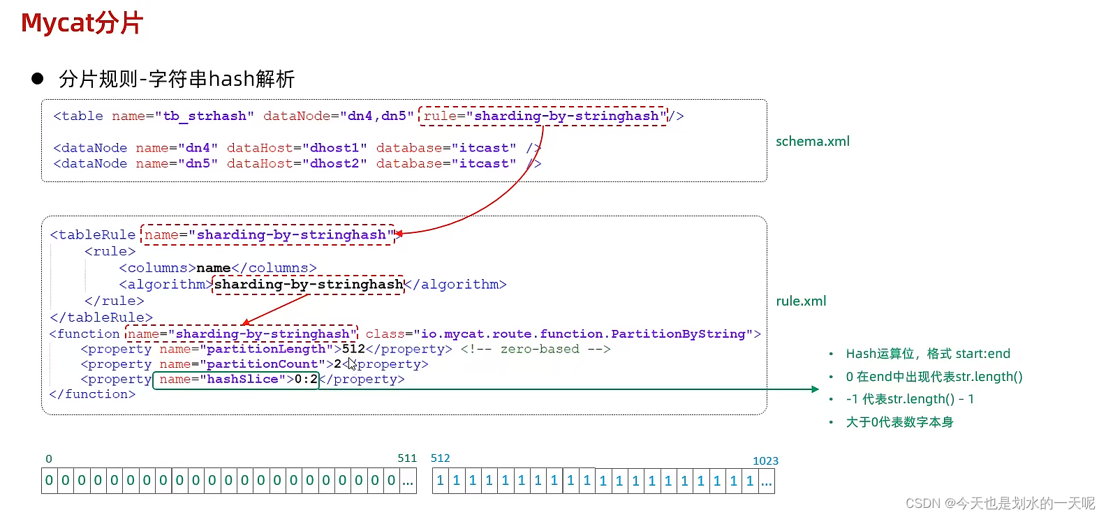
Task: Click the "rule.xml" label
Action: [x=801, y=301]
